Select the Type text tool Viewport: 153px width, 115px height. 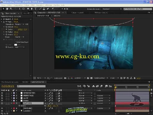36,9
